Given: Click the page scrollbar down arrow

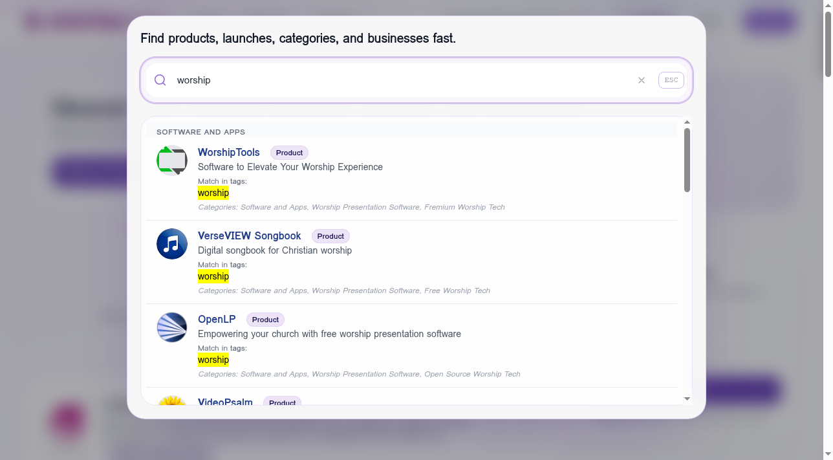Looking at the screenshot, I should click(x=827, y=454).
